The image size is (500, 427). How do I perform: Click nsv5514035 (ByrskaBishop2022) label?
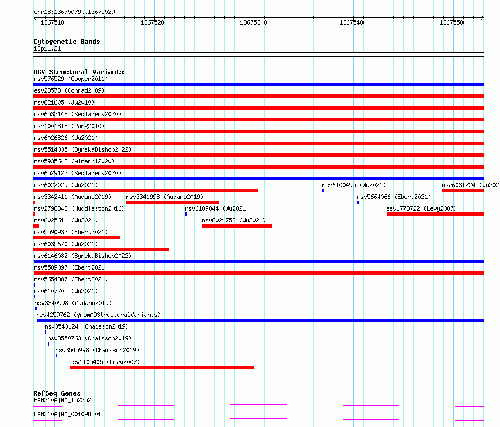click(x=83, y=149)
